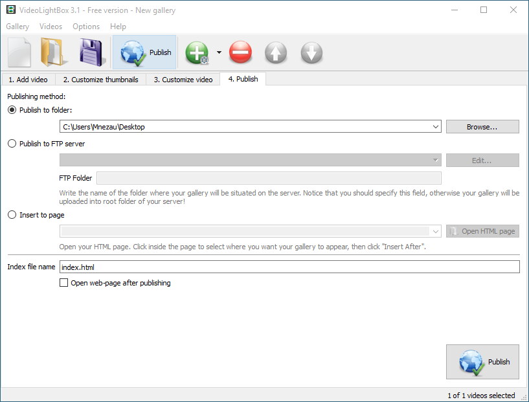
Task: Expand the Insert to page HTML dropdown
Action: (436, 231)
